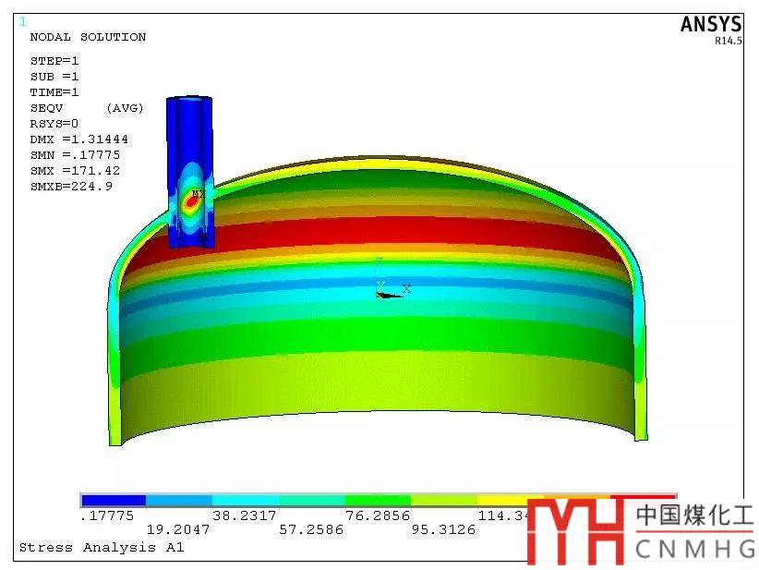Select the DMX =1.31444 label

click(x=78, y=139)
